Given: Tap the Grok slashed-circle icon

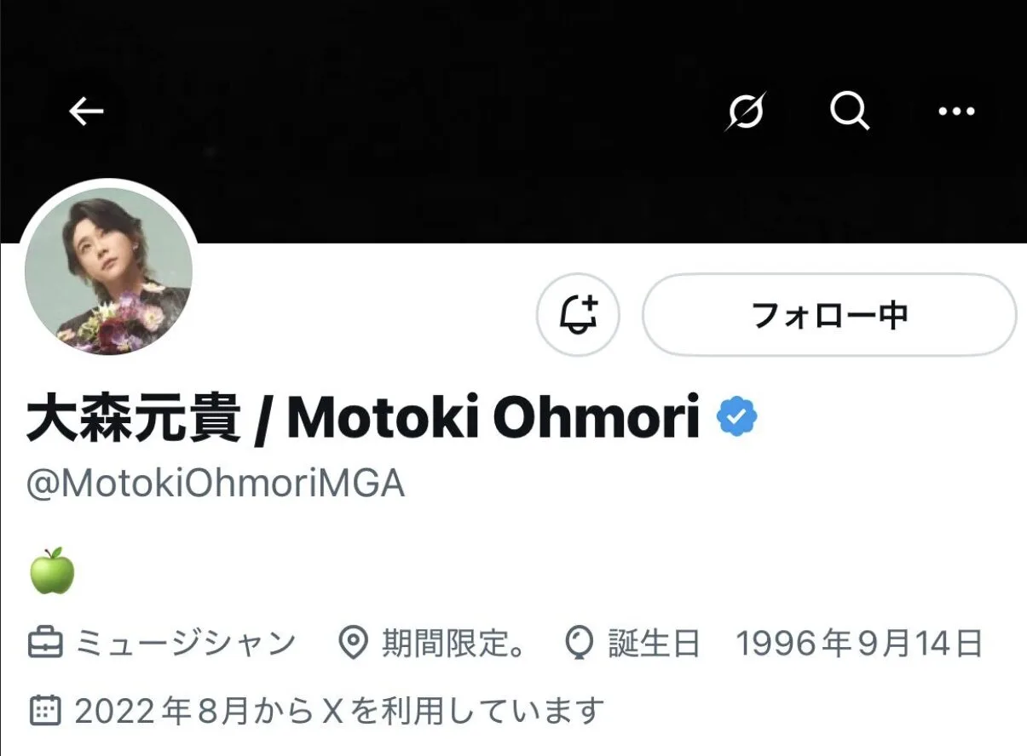Looking at the screenshot, I should (x=746, y=110).
